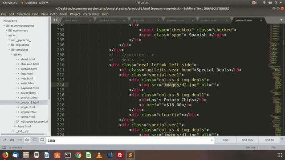Open the Project menu

point(75,14)
